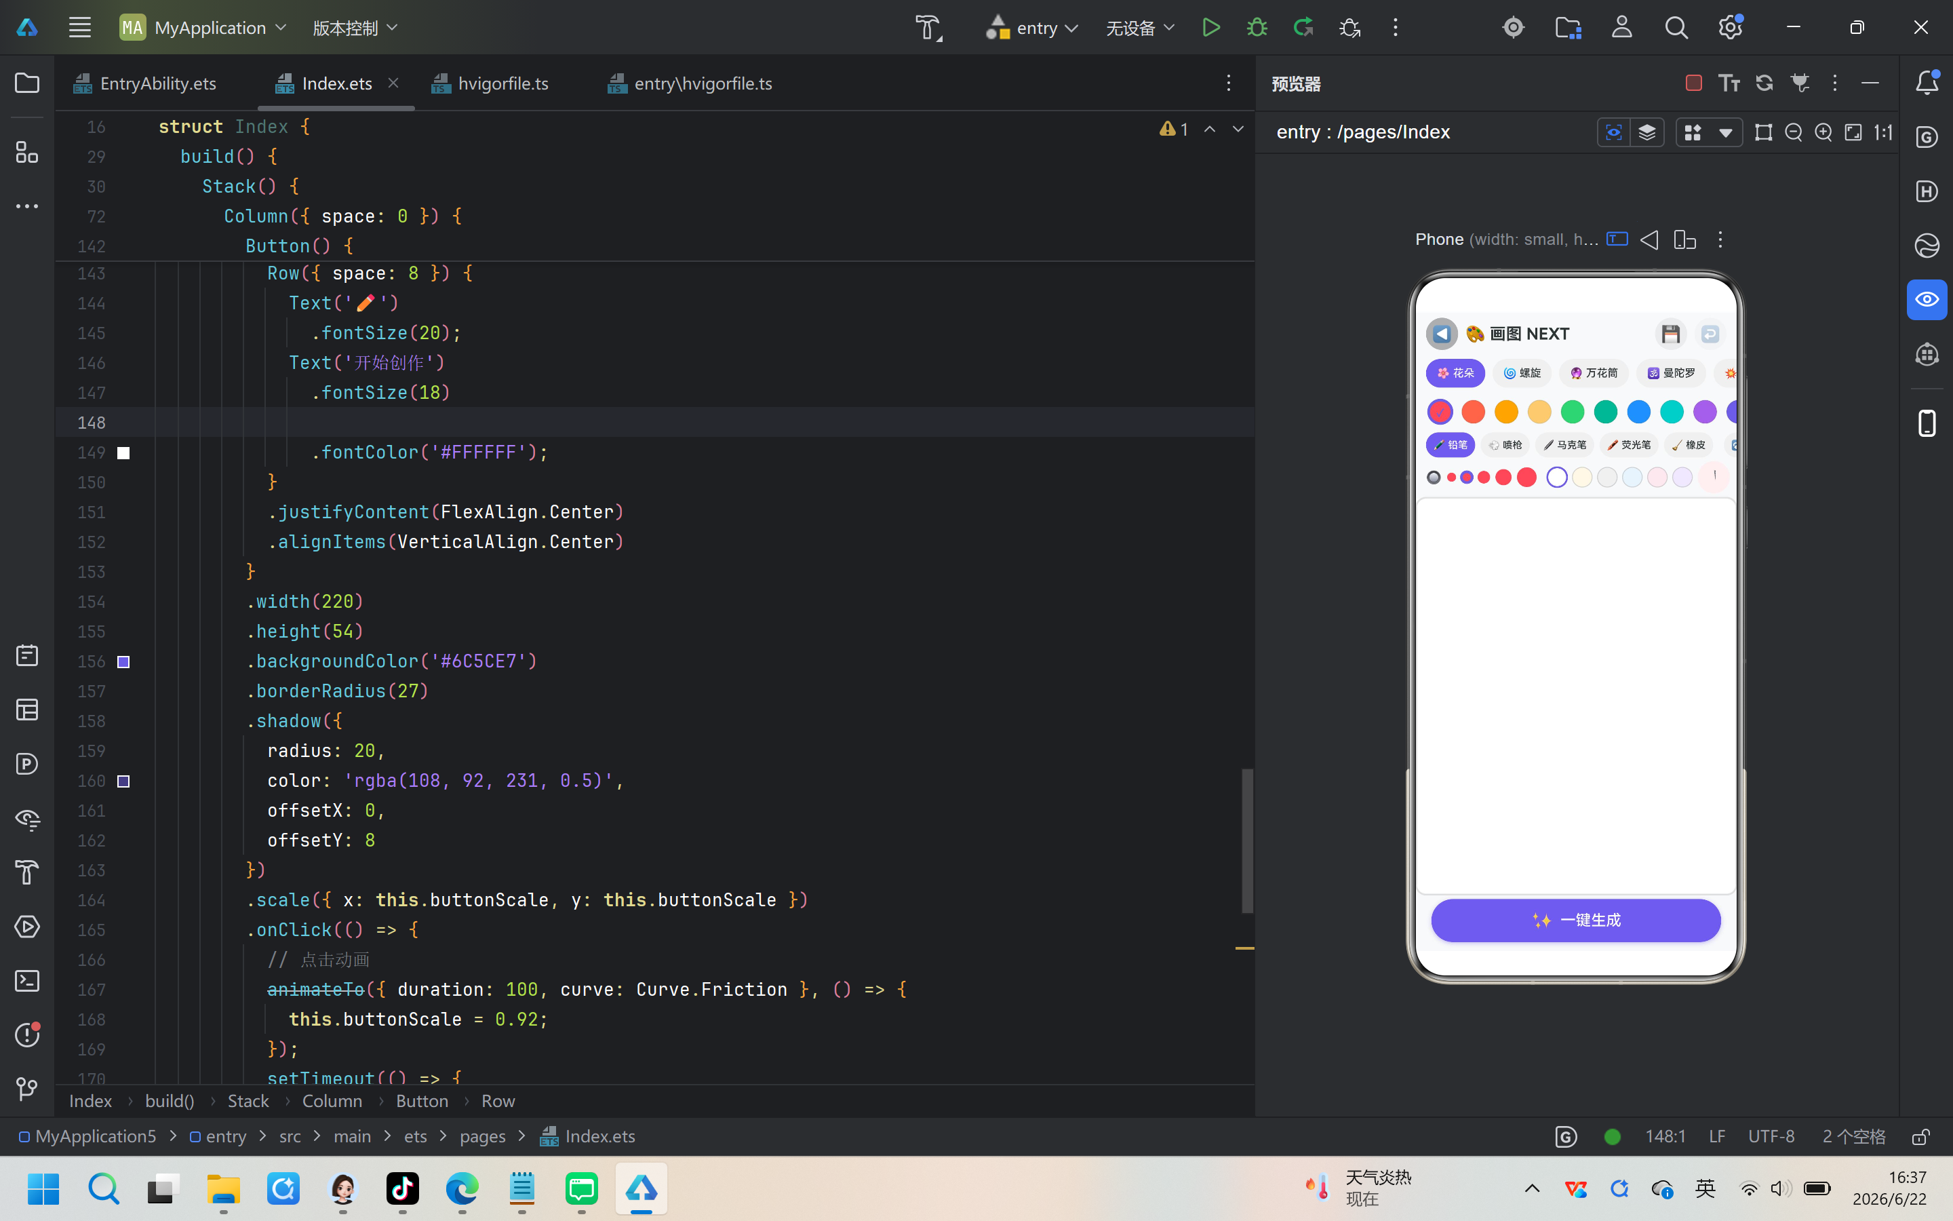Click the save floppy disk icon in the phone preview
The width and height of the screenshot is (1953, 1221).
click(x=1670, y=334)
